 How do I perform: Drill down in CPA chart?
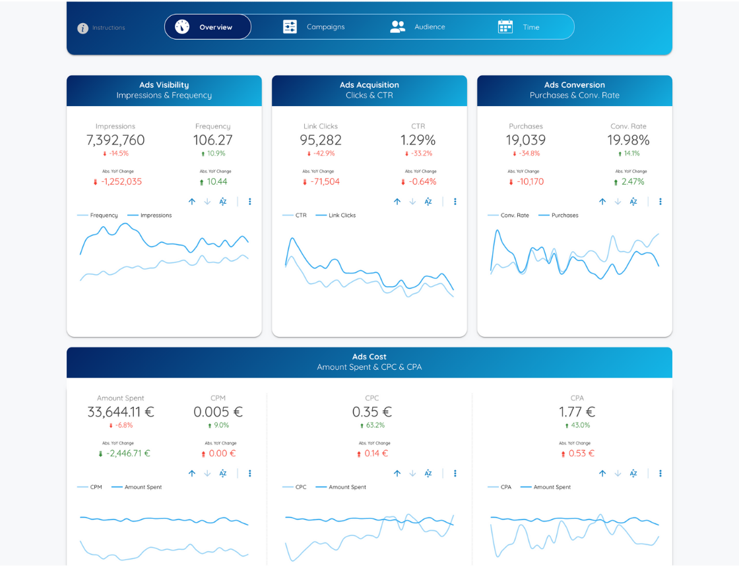coord(618,473)
